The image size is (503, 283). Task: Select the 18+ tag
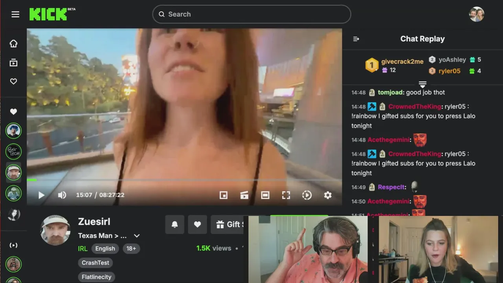pyautogui.click(x=131, y=248)
